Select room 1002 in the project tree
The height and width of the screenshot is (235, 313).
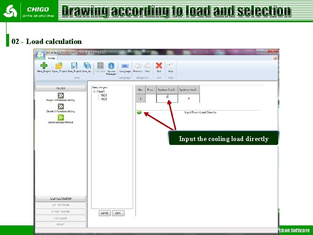tap(104, 99)
